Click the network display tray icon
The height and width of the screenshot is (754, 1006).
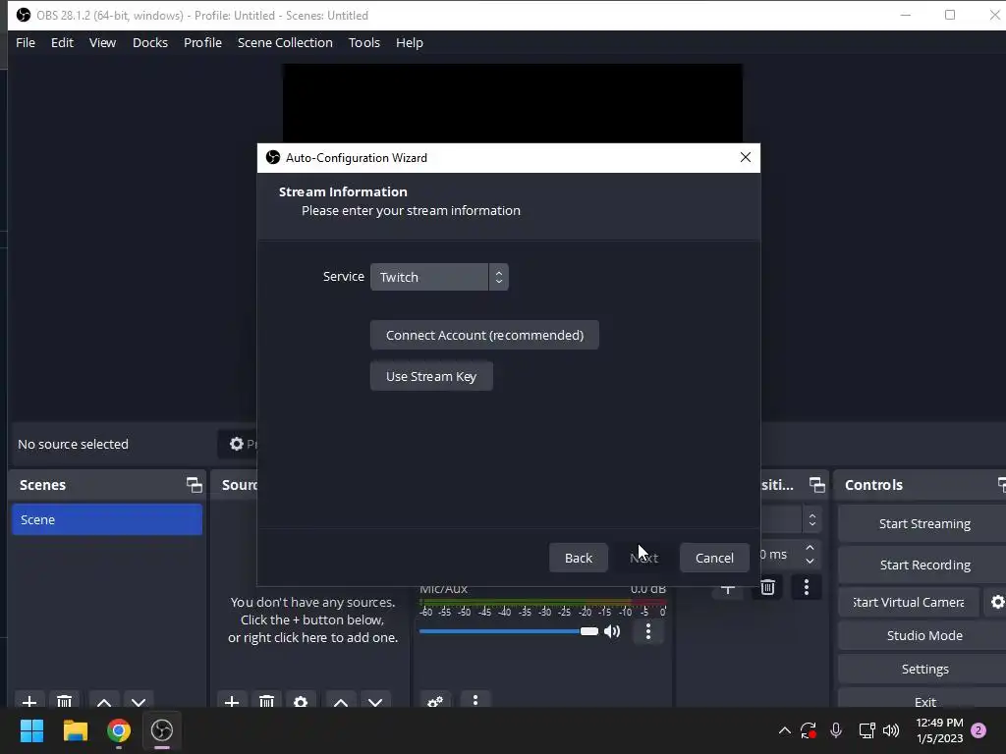pyautogui.click(x=866, y=730)
